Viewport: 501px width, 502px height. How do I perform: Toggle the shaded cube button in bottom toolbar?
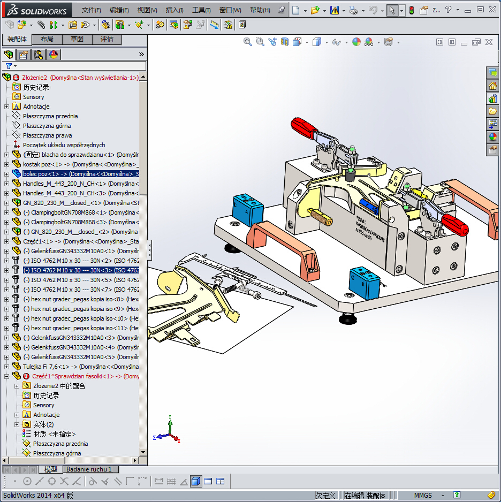(196, 482)
